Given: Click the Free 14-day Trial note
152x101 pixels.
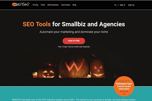Looking at the screenshot, I should pyautogui.click(x=74, y=47).
